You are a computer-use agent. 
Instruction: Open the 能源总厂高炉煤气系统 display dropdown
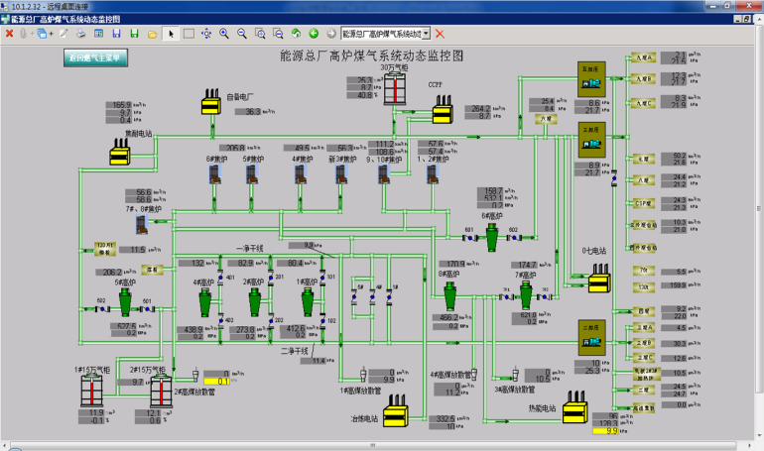pos(426,33)
